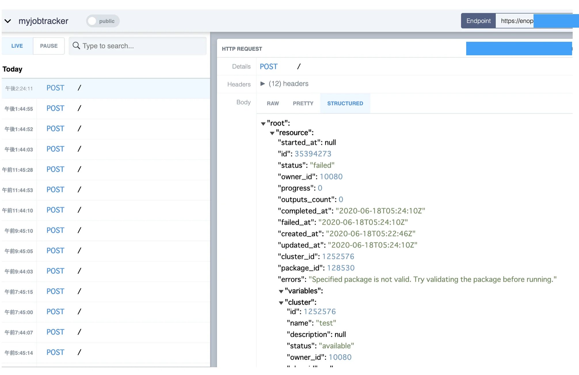Open the POST request at 午前11:44:10
The height and width of the screenshot is (375, 579).
[106, 210]
